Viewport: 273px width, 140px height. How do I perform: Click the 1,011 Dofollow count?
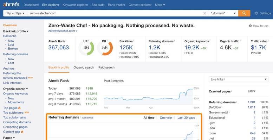pyautogui.click(x=252, y=107)
